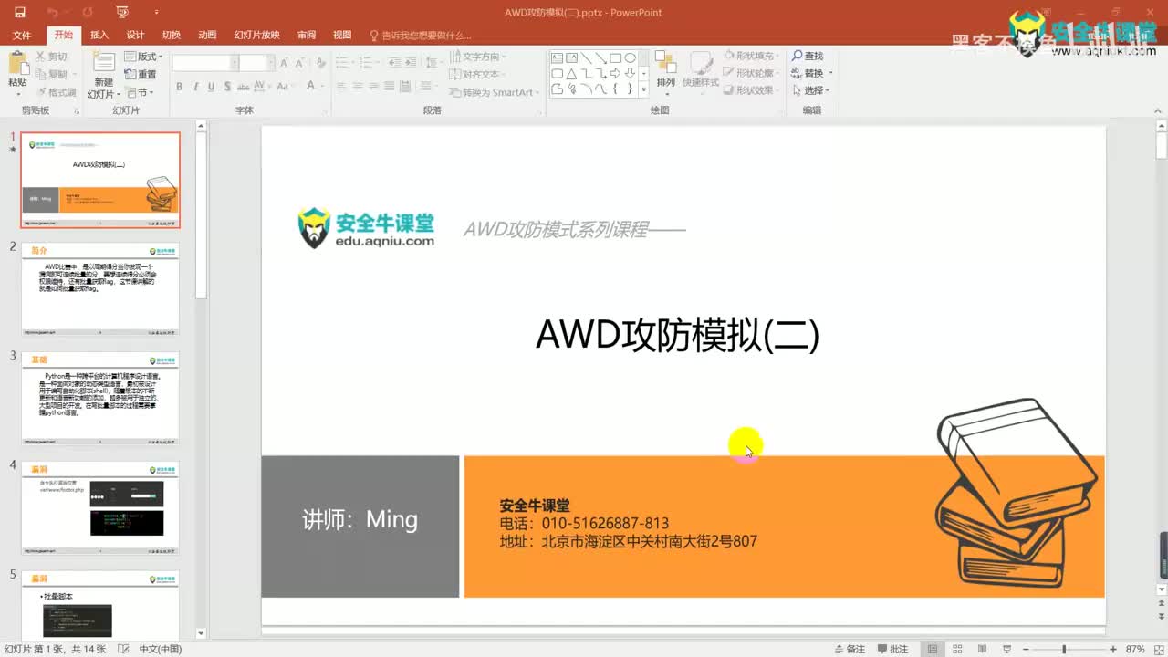
Task: Open the Shape Fill (形状填充) dropdown
Action: tap(752, 57)
